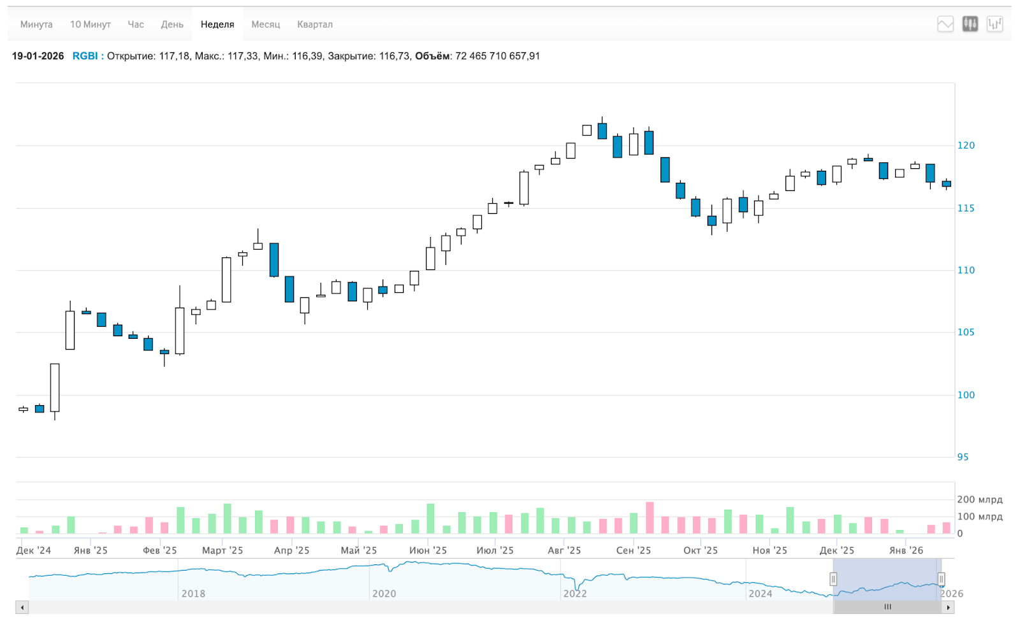The width and height of the screenshot is (1020, 621).
Task: Select the Минута interval tab
Action: point(36,24)
